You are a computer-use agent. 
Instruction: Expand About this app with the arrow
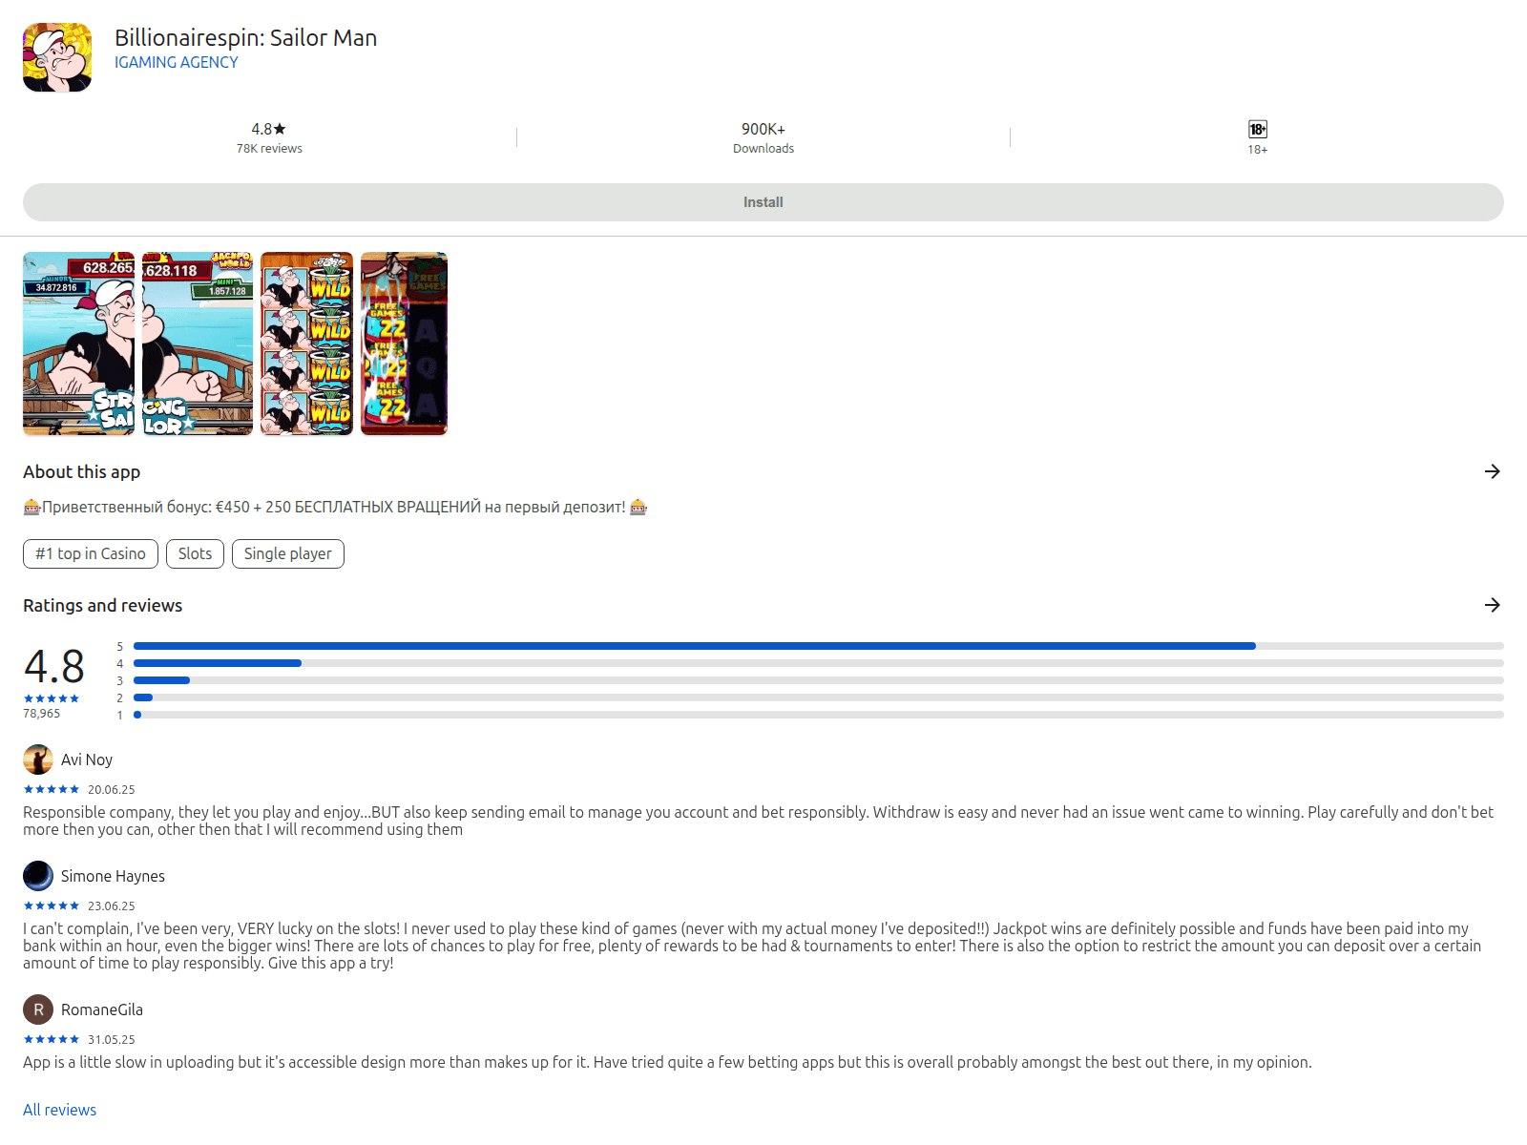1493,471
